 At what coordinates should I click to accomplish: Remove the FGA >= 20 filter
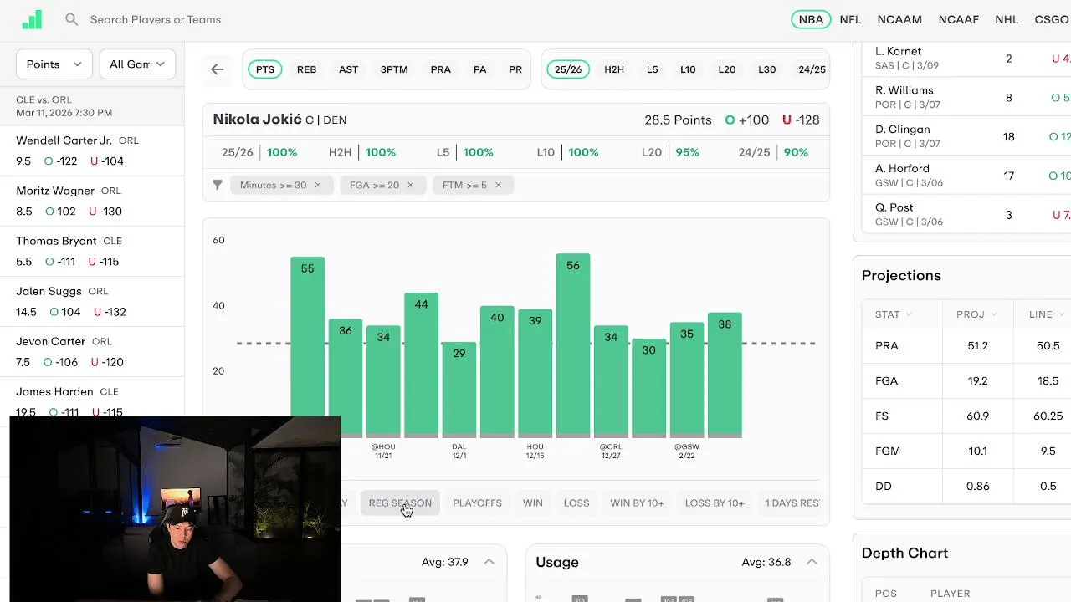410,185
